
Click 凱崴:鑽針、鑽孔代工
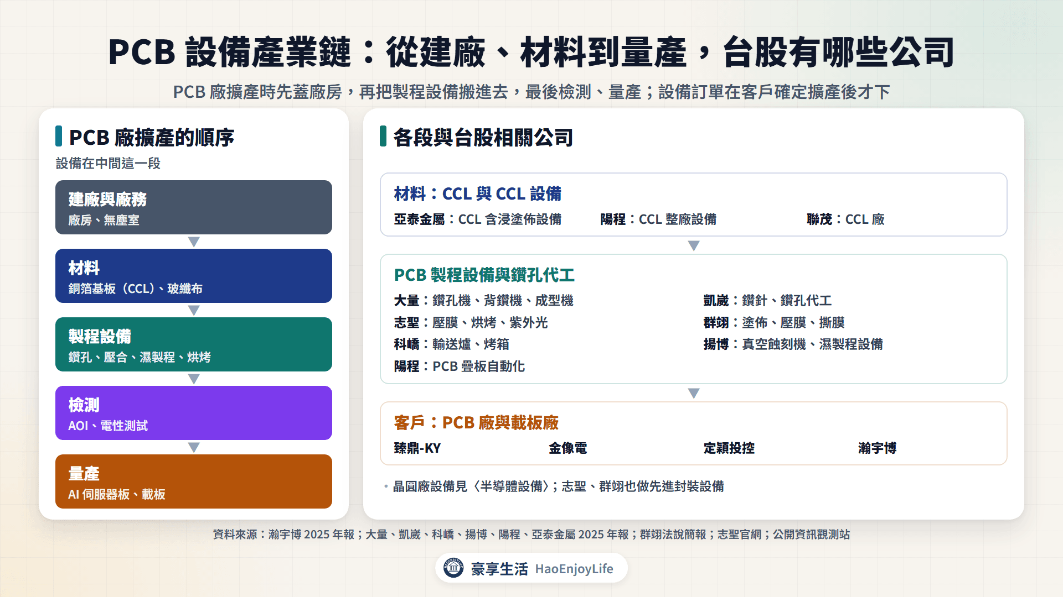768,301
